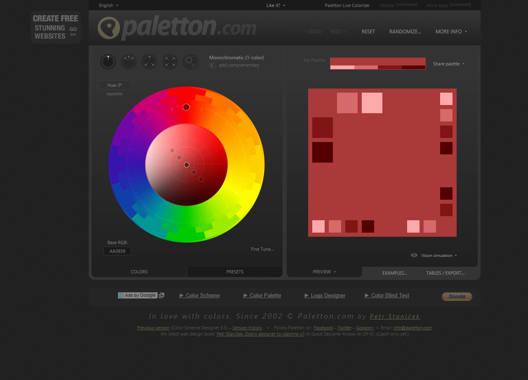Screen dimensions: 528x380
Task: Select the Tetrad scheme icon
Action: tap(170, 62)
